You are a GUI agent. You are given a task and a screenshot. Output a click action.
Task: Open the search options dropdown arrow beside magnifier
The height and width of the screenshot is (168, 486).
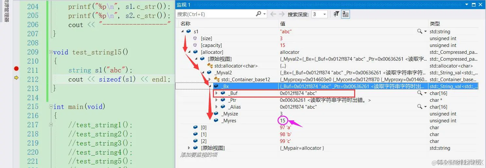pos(264,14)
